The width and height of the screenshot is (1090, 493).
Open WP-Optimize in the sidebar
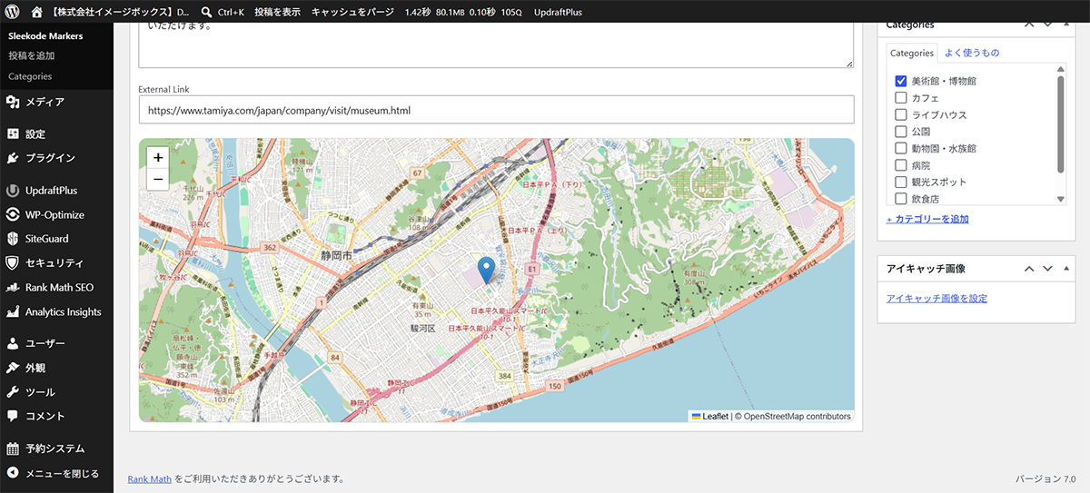(56, 215)
